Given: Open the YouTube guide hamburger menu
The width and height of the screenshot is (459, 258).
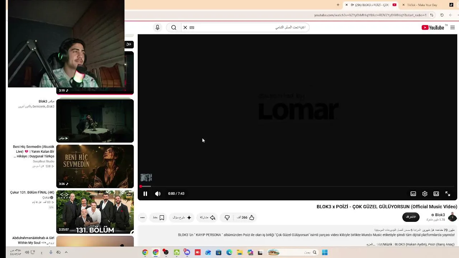Looking at the screenshot, I should [x=453, y=28].
